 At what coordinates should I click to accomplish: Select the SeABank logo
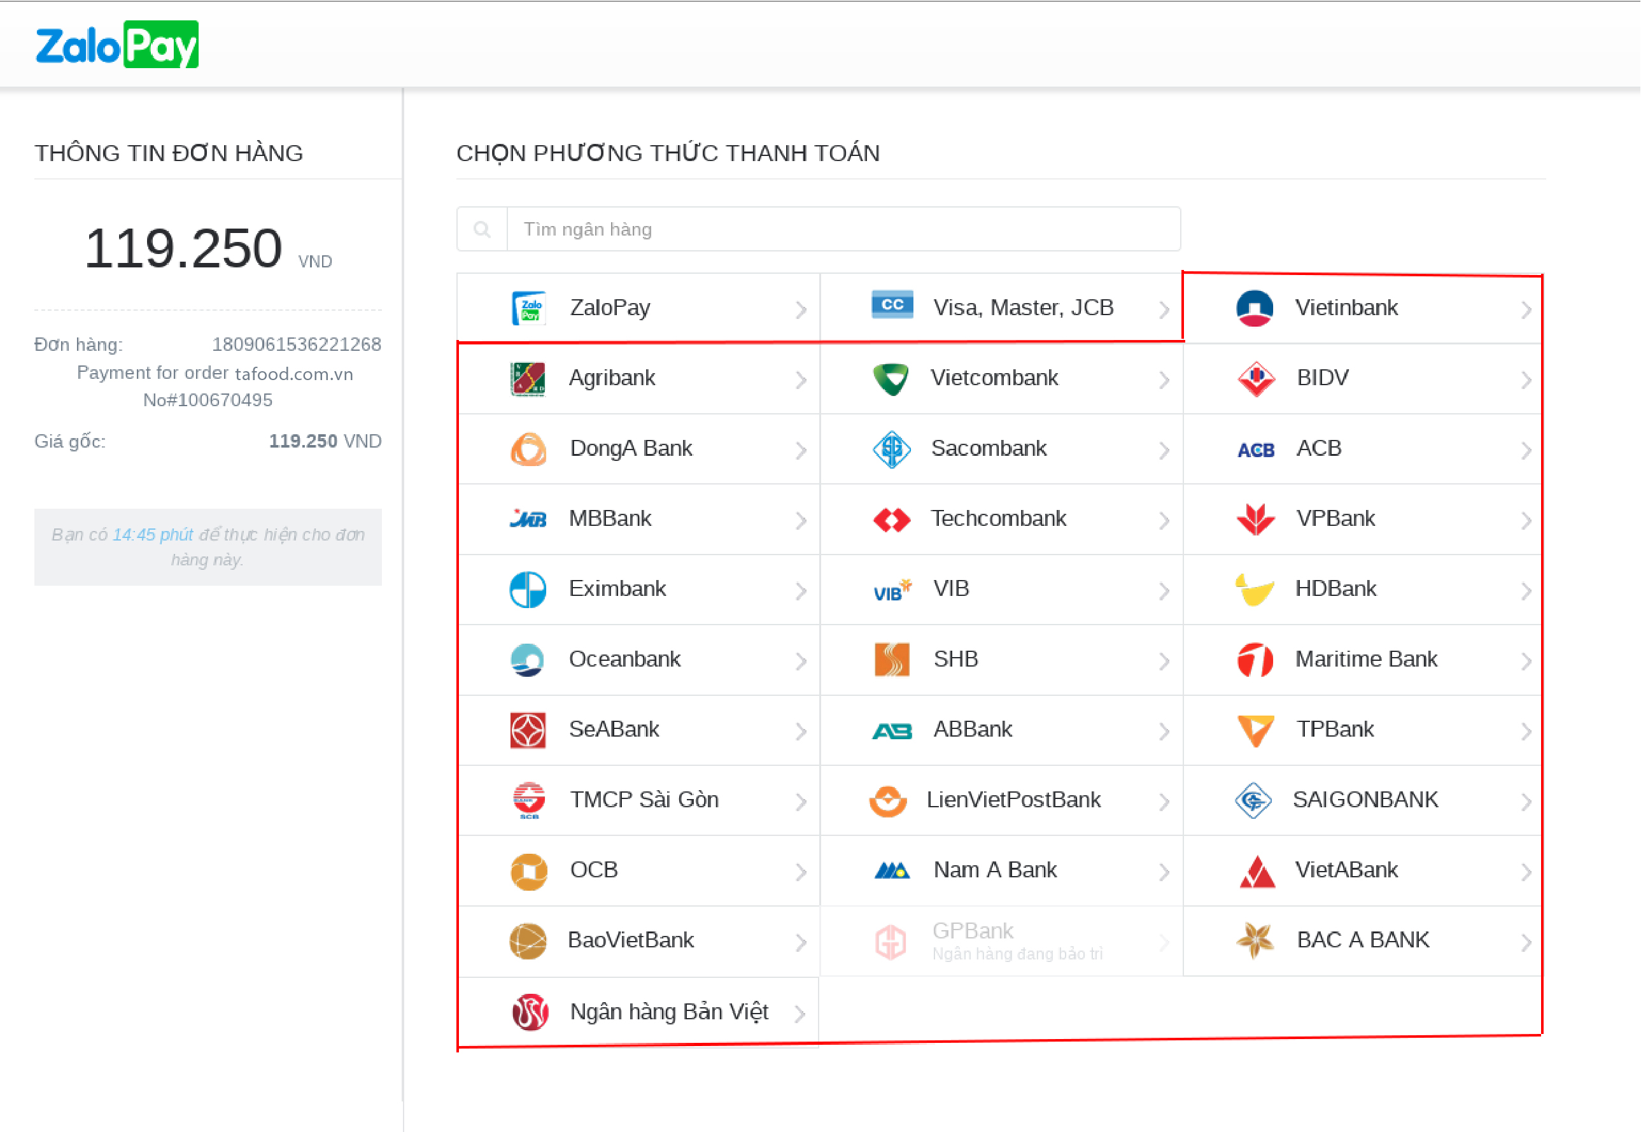coord(528,730)
